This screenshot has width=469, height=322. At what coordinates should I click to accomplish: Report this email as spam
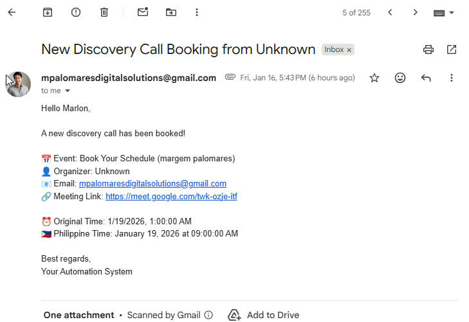(76, 12)
